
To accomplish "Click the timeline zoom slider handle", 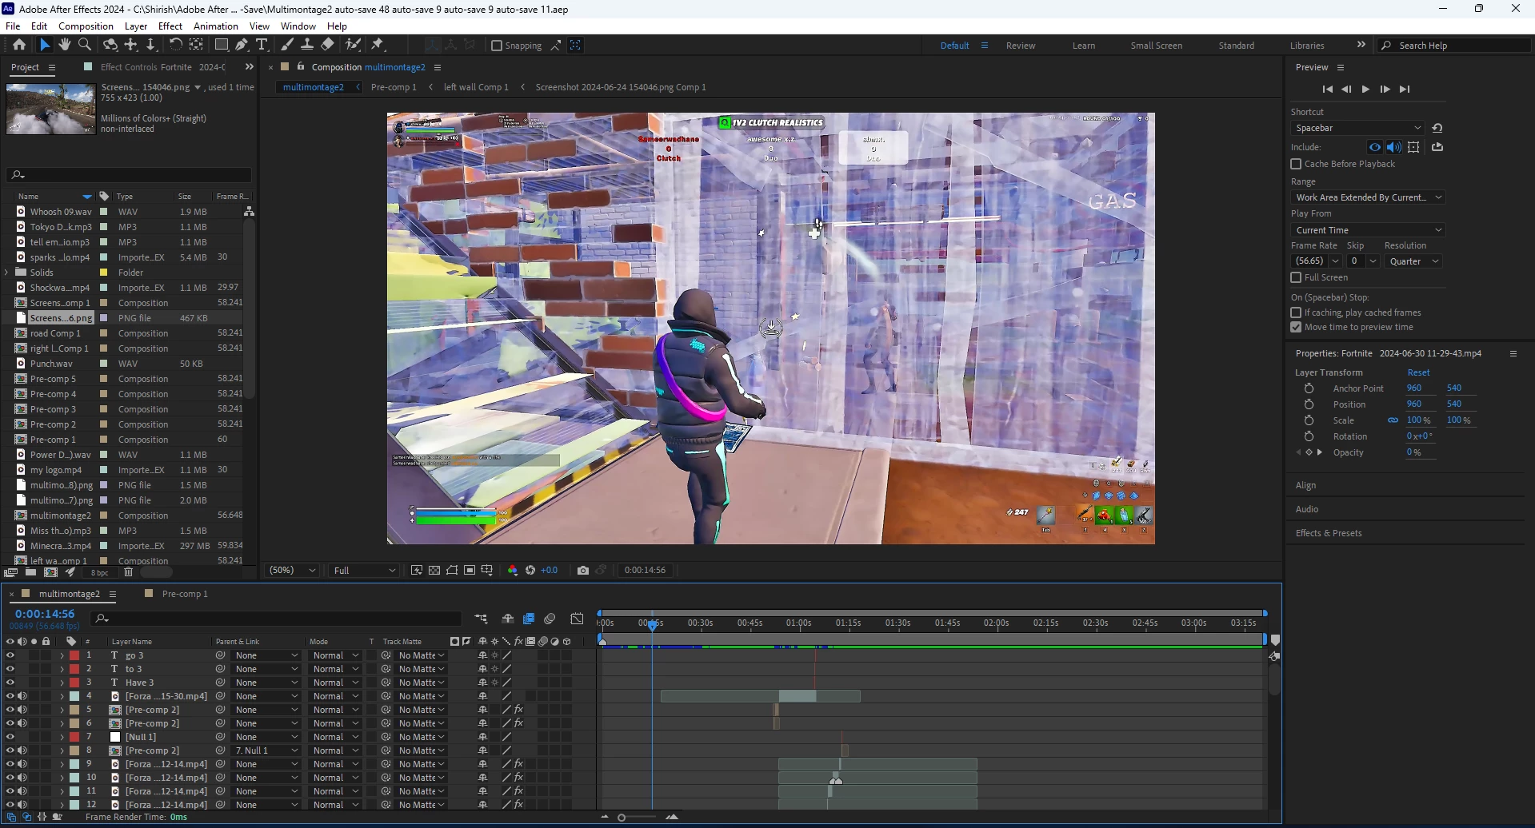I will click(622, 818).
